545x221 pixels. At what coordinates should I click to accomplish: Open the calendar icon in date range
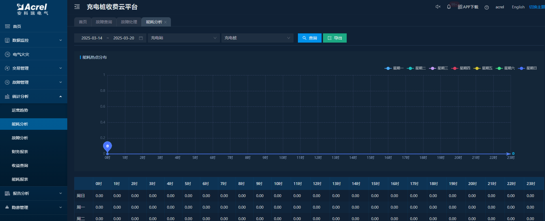[x=141, y=38]
